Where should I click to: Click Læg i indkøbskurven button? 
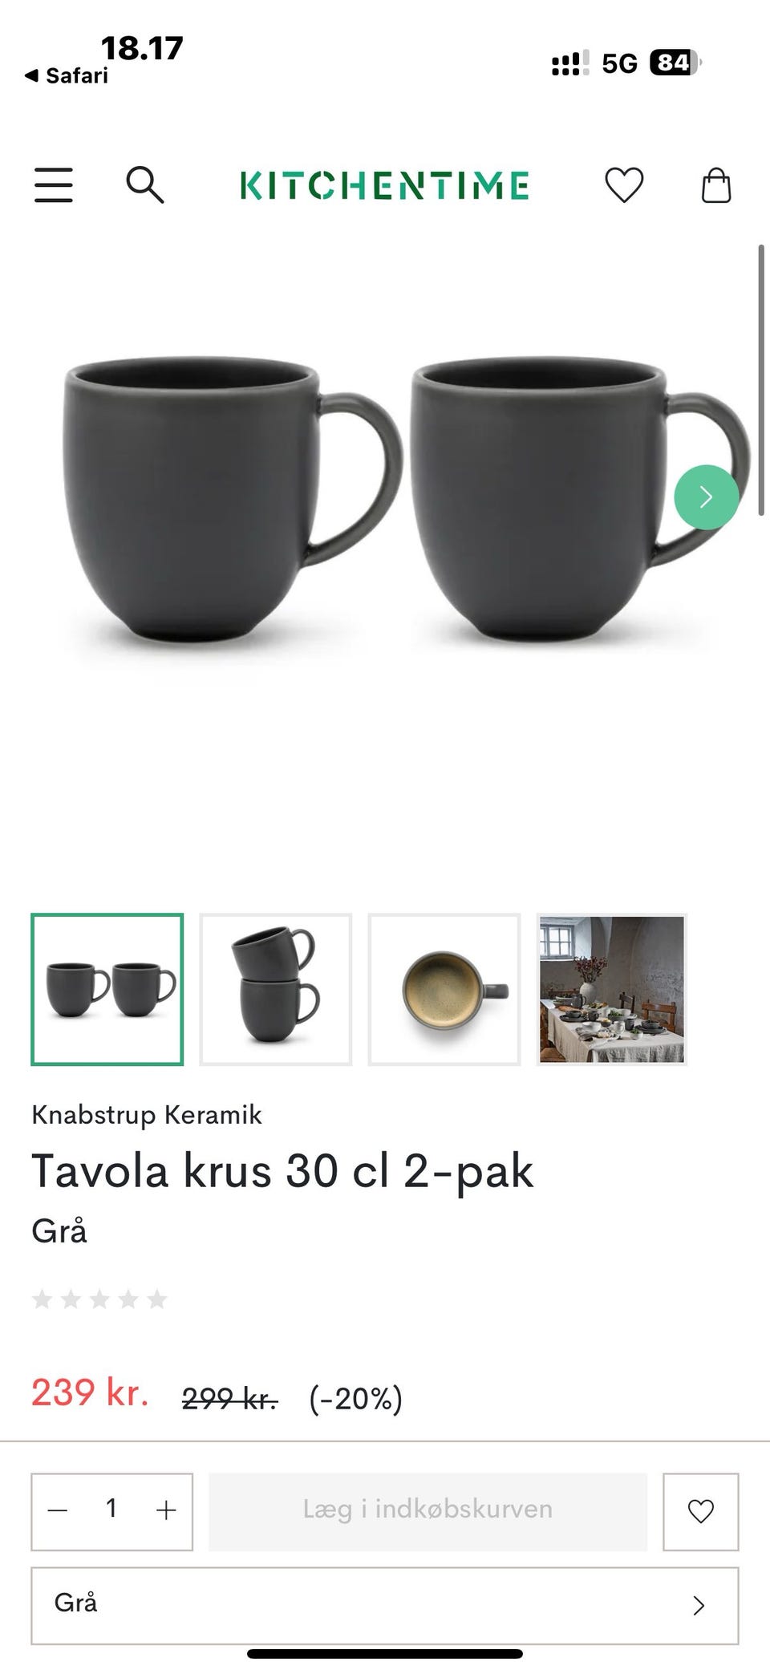point(428,1511)
